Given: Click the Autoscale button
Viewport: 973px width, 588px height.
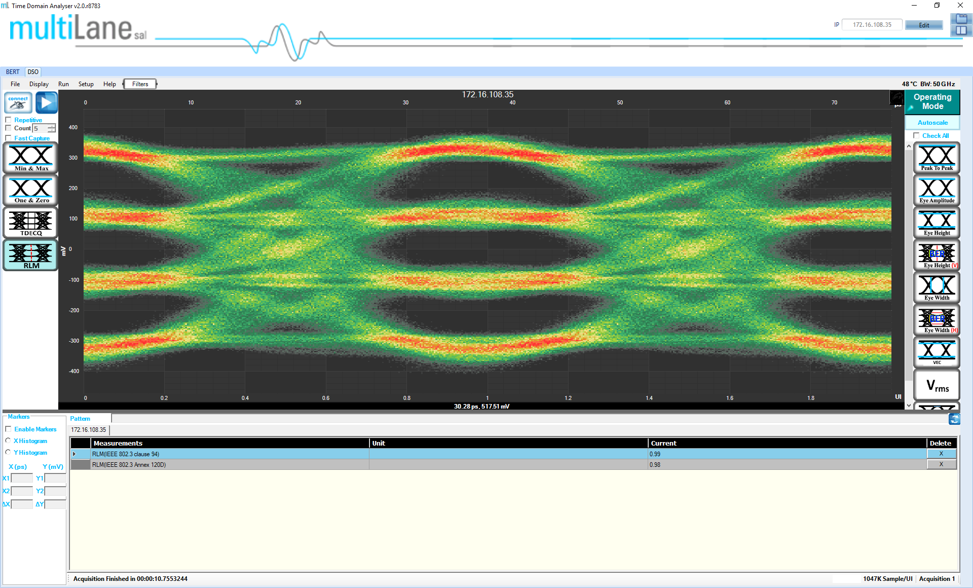Looking at the screenshot, I should pos(932,123).
